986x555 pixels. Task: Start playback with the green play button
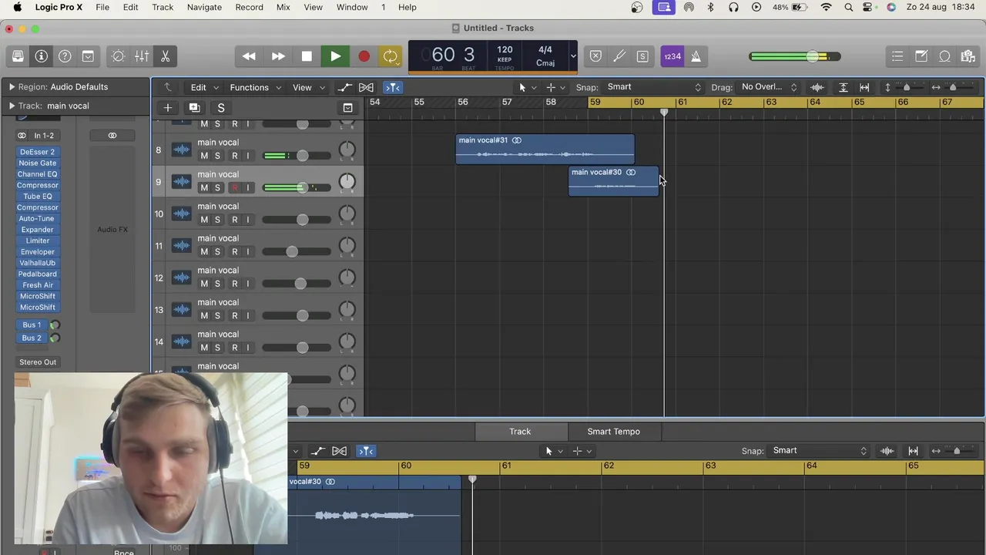coord(335,56)
